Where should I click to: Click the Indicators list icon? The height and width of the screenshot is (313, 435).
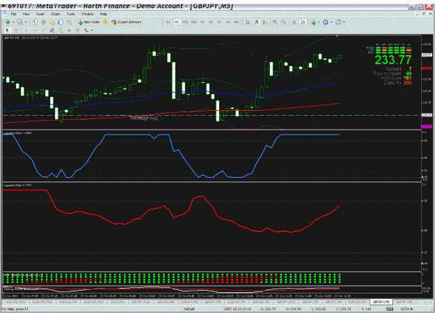click(313, 22)
